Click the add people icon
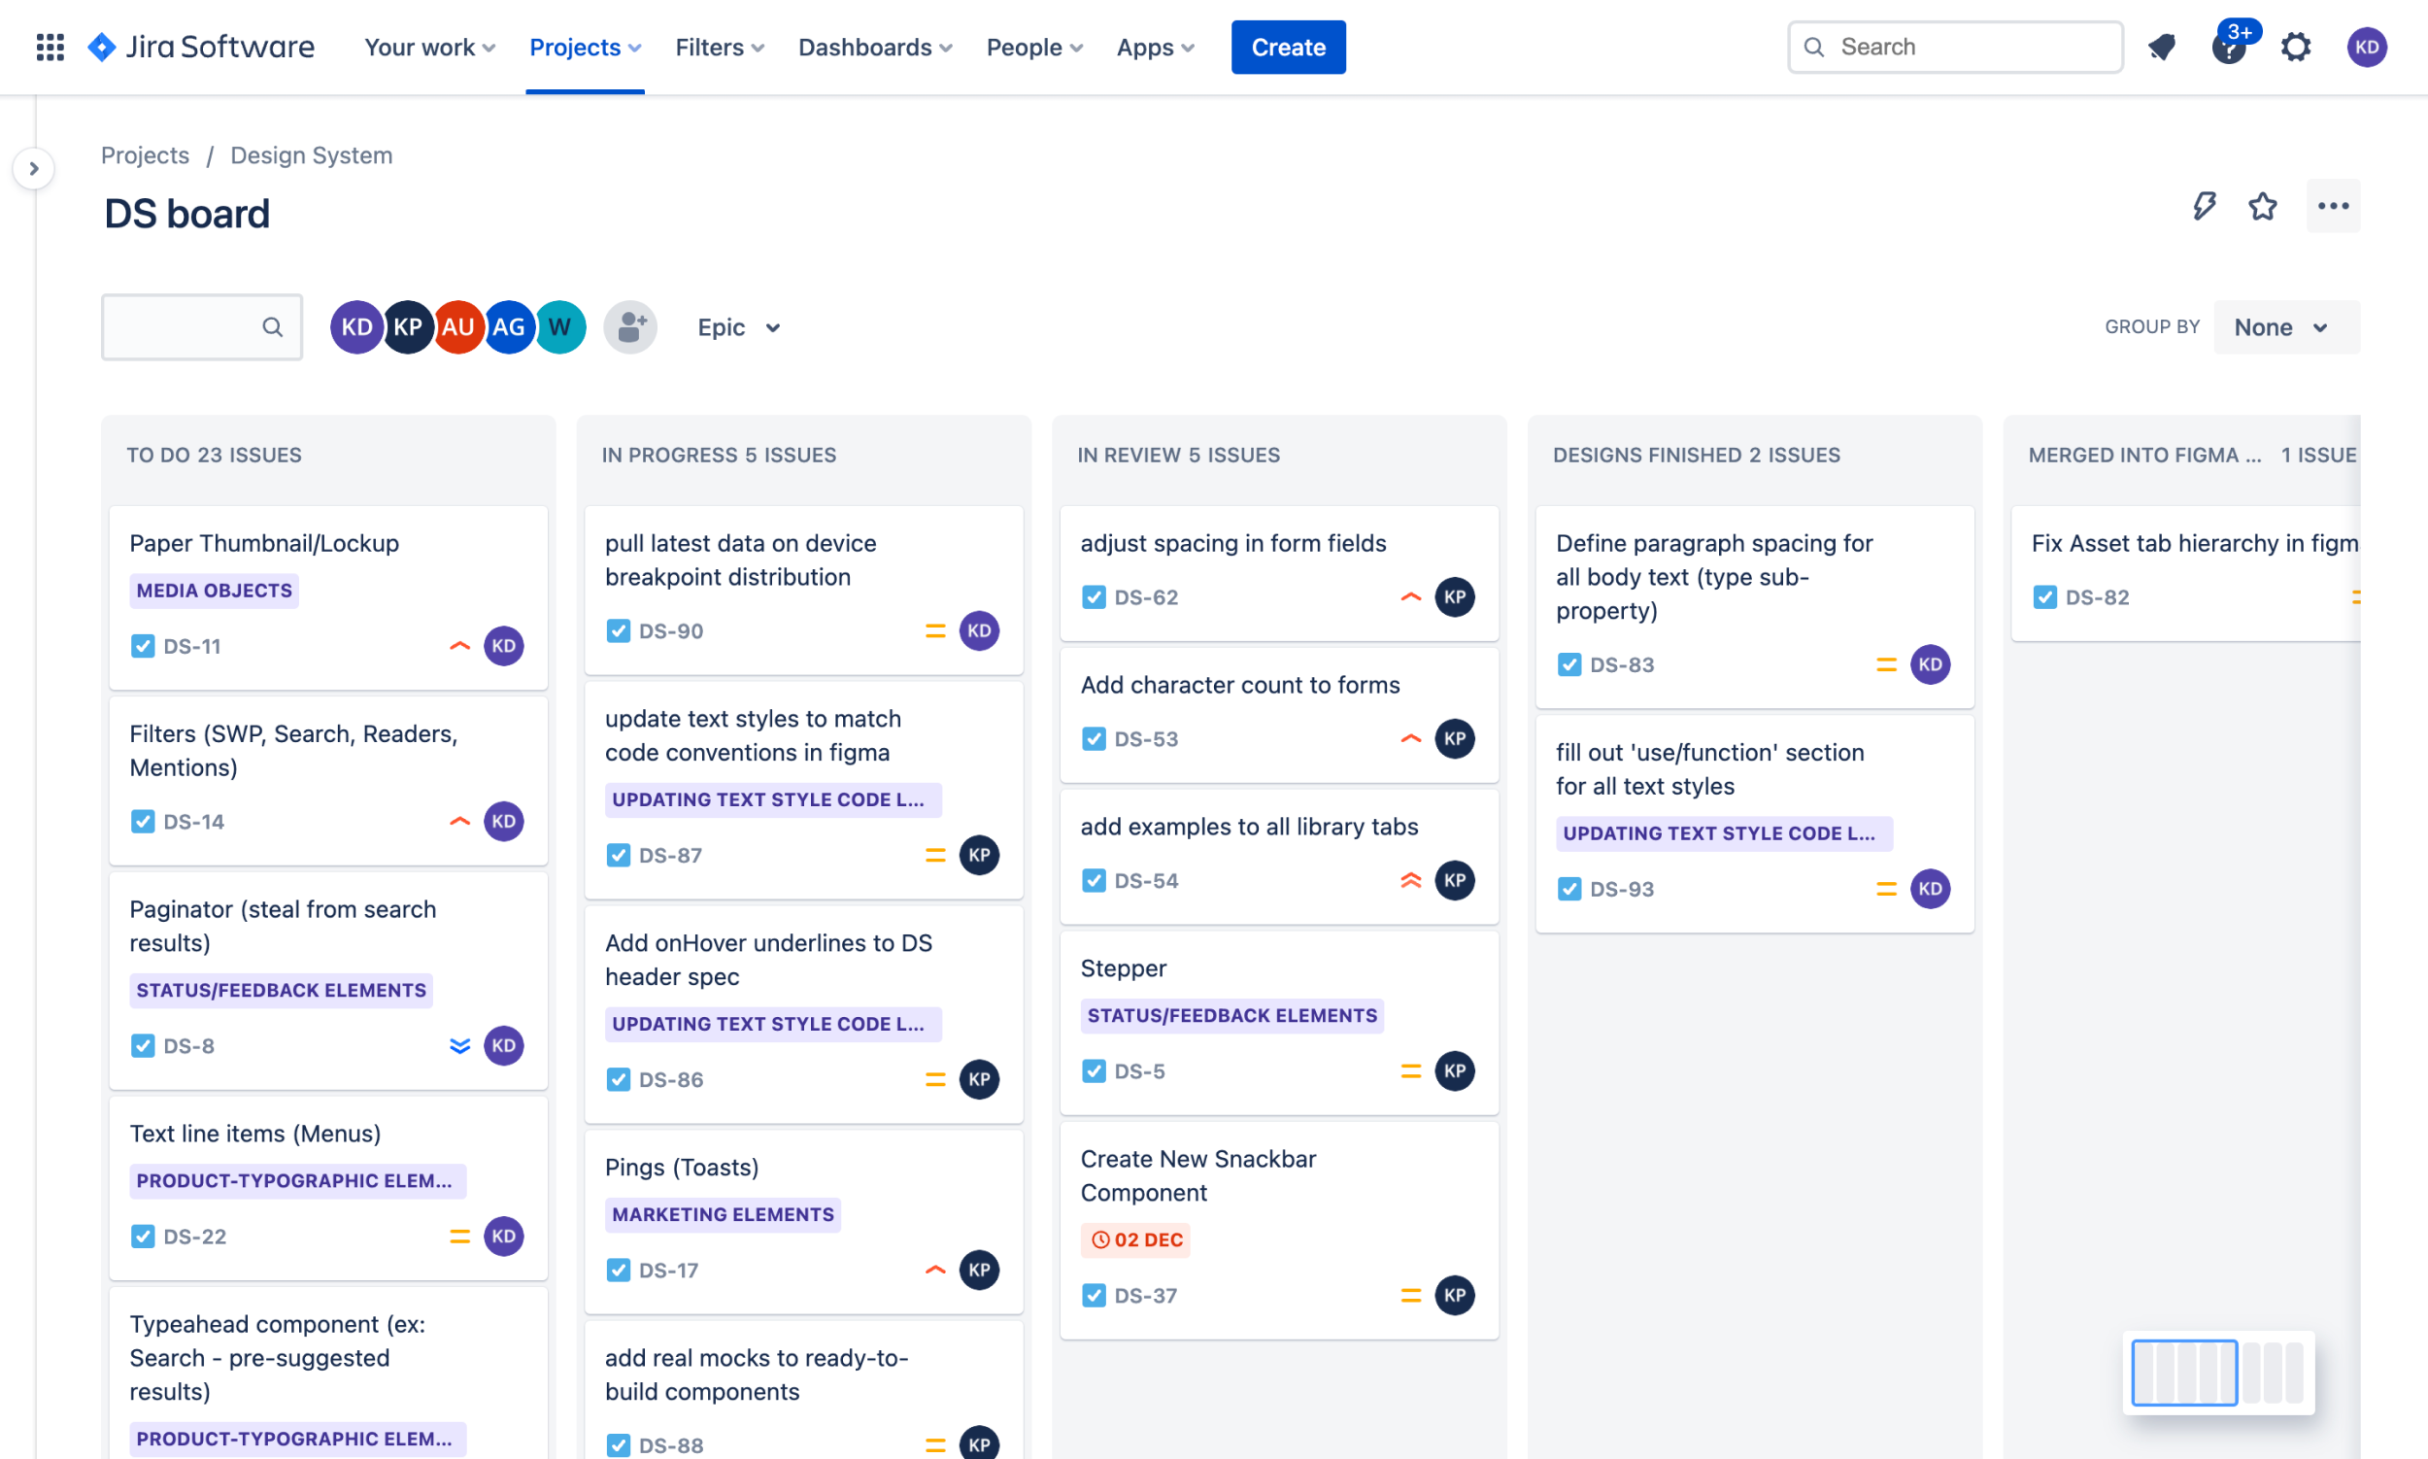 (x=630, y=326)
